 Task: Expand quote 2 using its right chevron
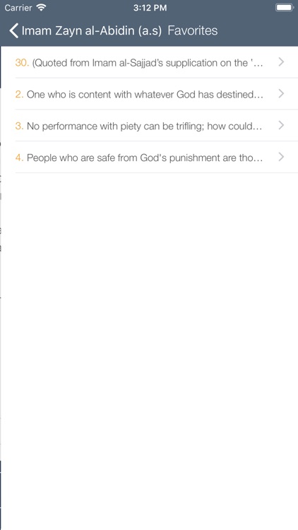tap(281, 94)
